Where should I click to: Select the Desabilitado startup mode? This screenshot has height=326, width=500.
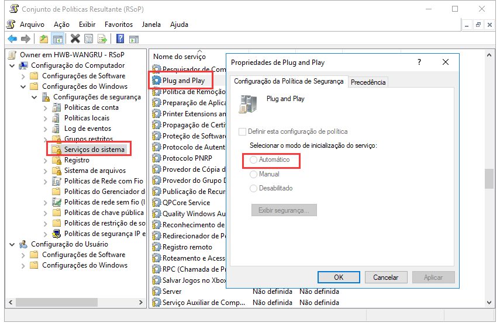pos(253,188)
